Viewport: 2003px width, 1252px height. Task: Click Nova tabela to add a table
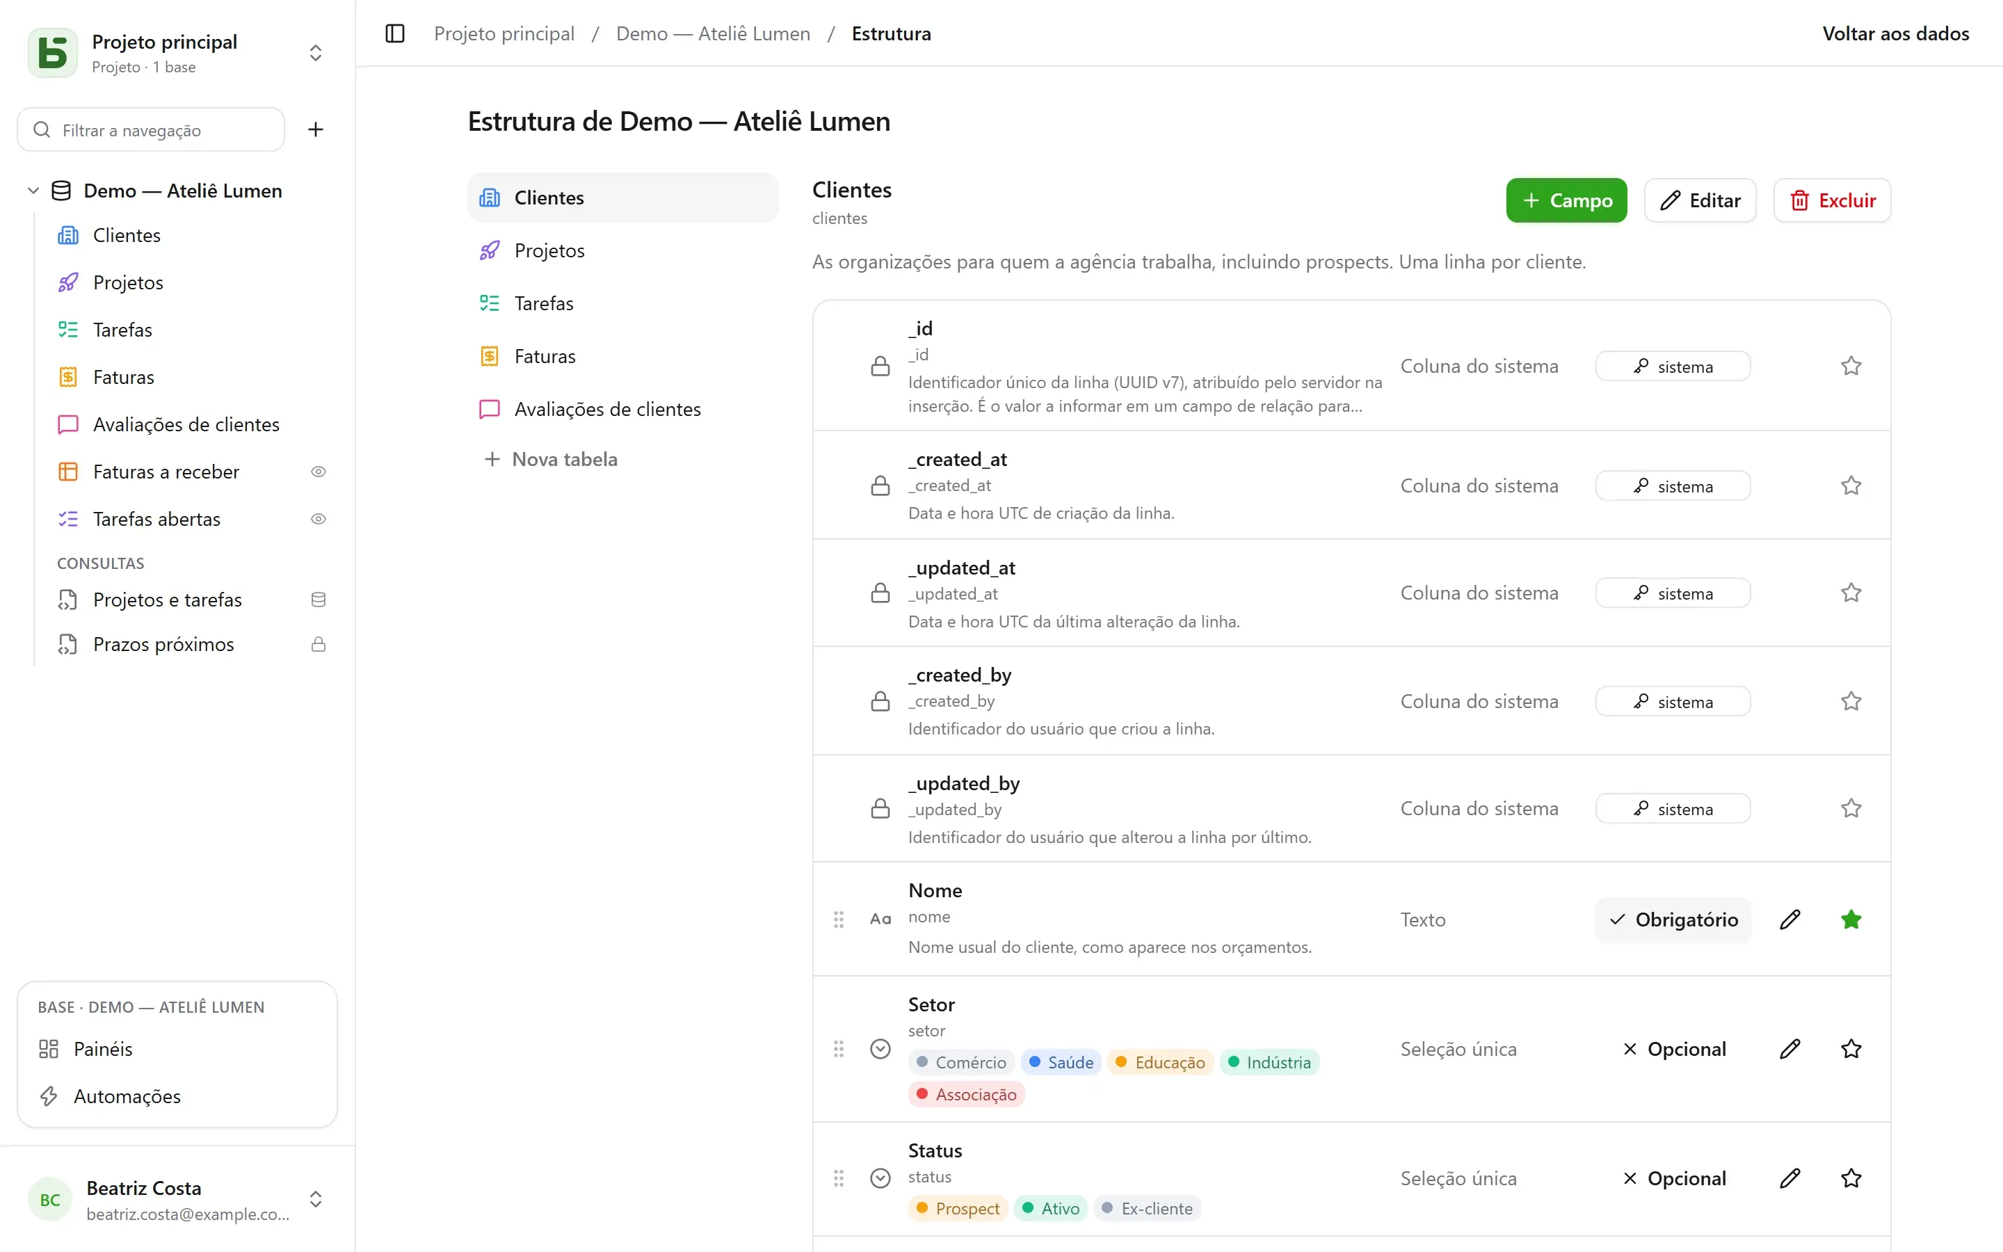click(x=550, y=460)
